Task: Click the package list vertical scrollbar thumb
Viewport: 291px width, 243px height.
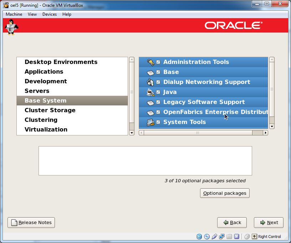Action: (x=272, y=89)
